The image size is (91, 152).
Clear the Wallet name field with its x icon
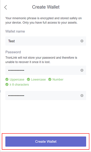point(82,41)
